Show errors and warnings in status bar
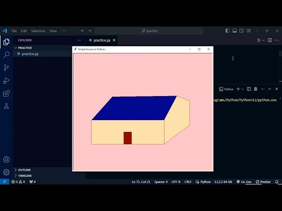This screenshot has height=211, width=282. click(18, 182)
